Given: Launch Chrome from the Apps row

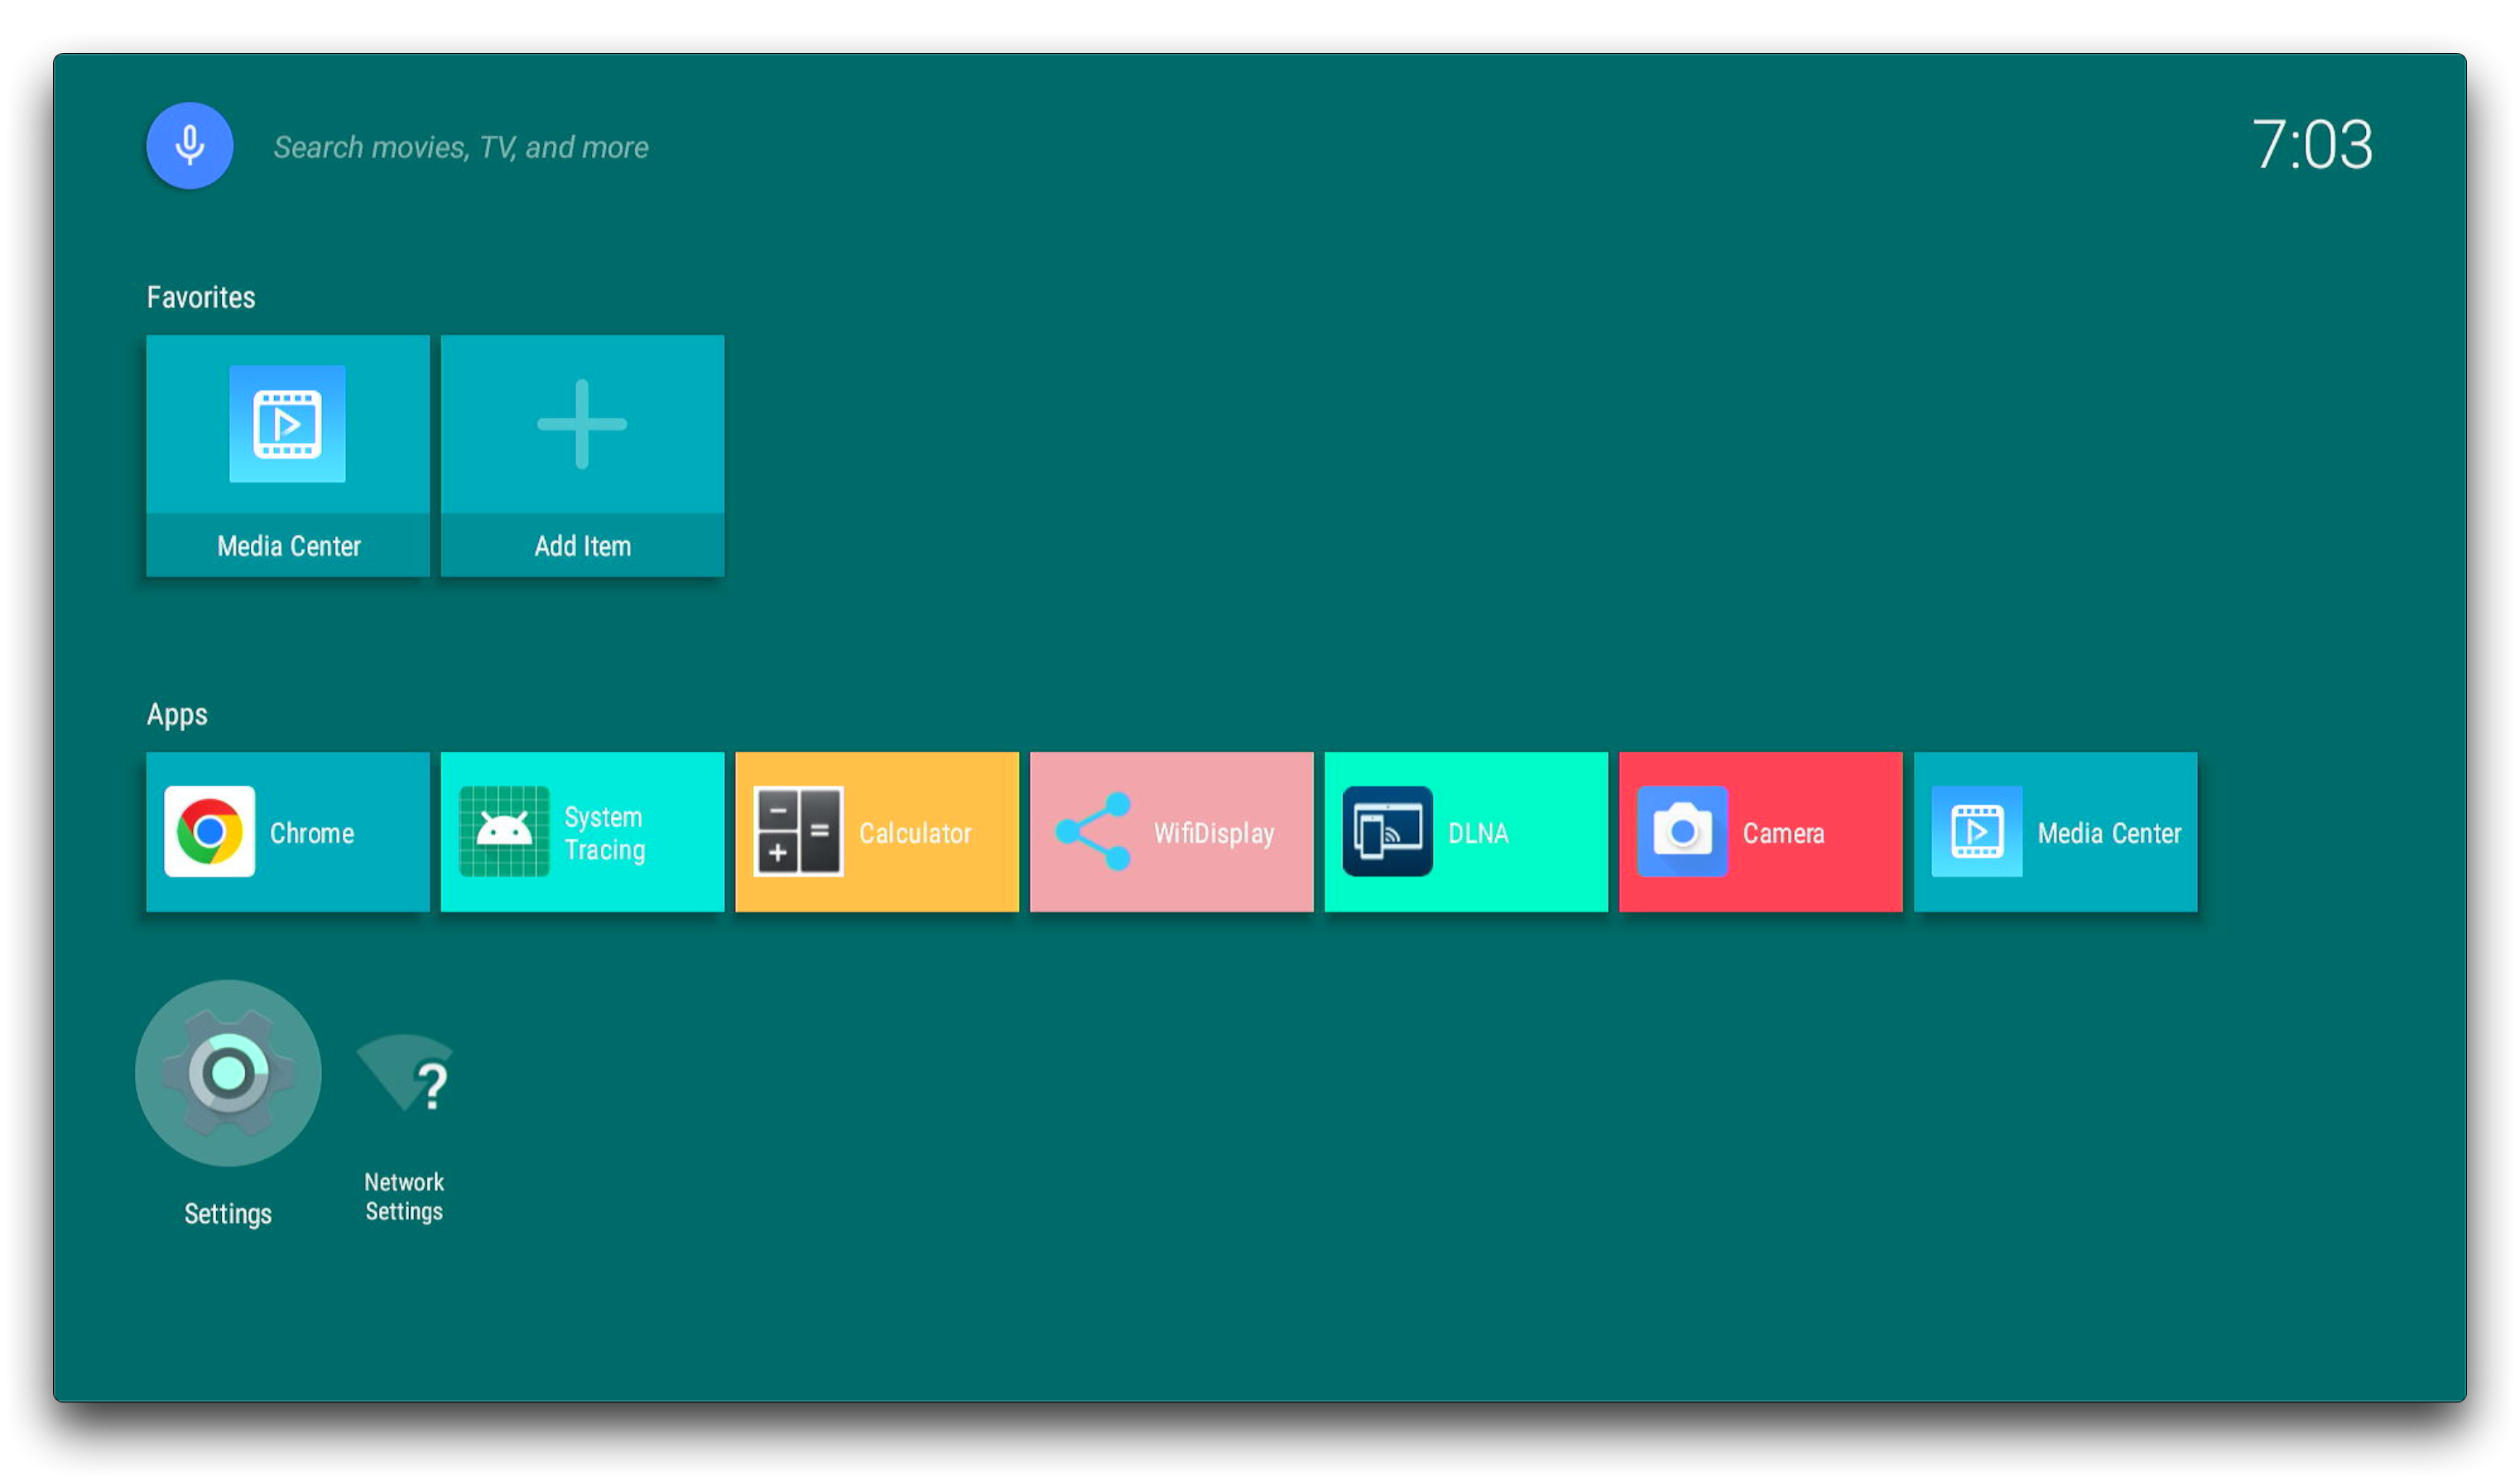Looking at the screenshot, I should point(288,832).
